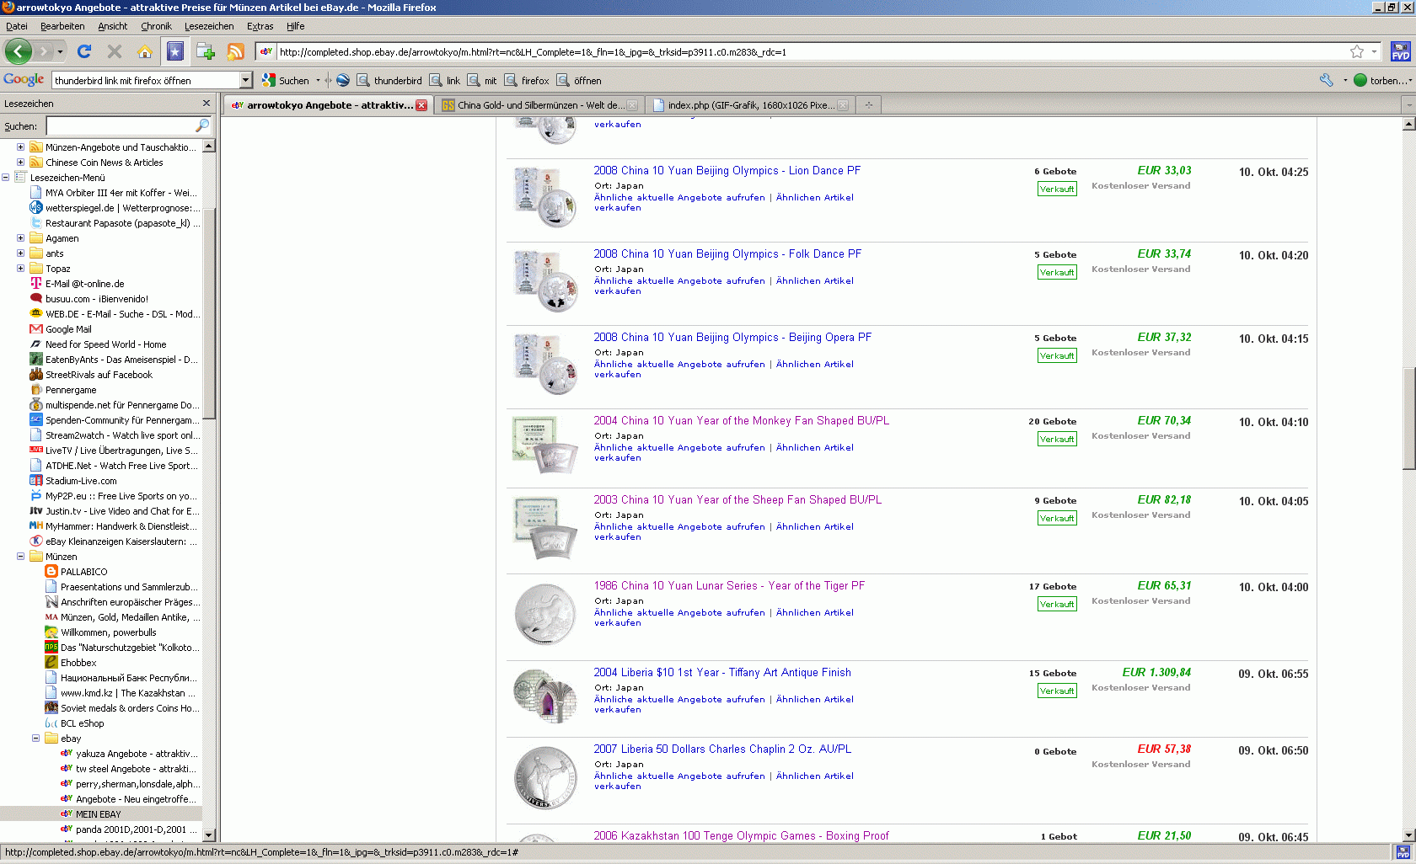Image resolution: width=1416 pixels, height=864 pixels.
Task: Expand the Agamen bookmark folder
Action: click(20, 238)
